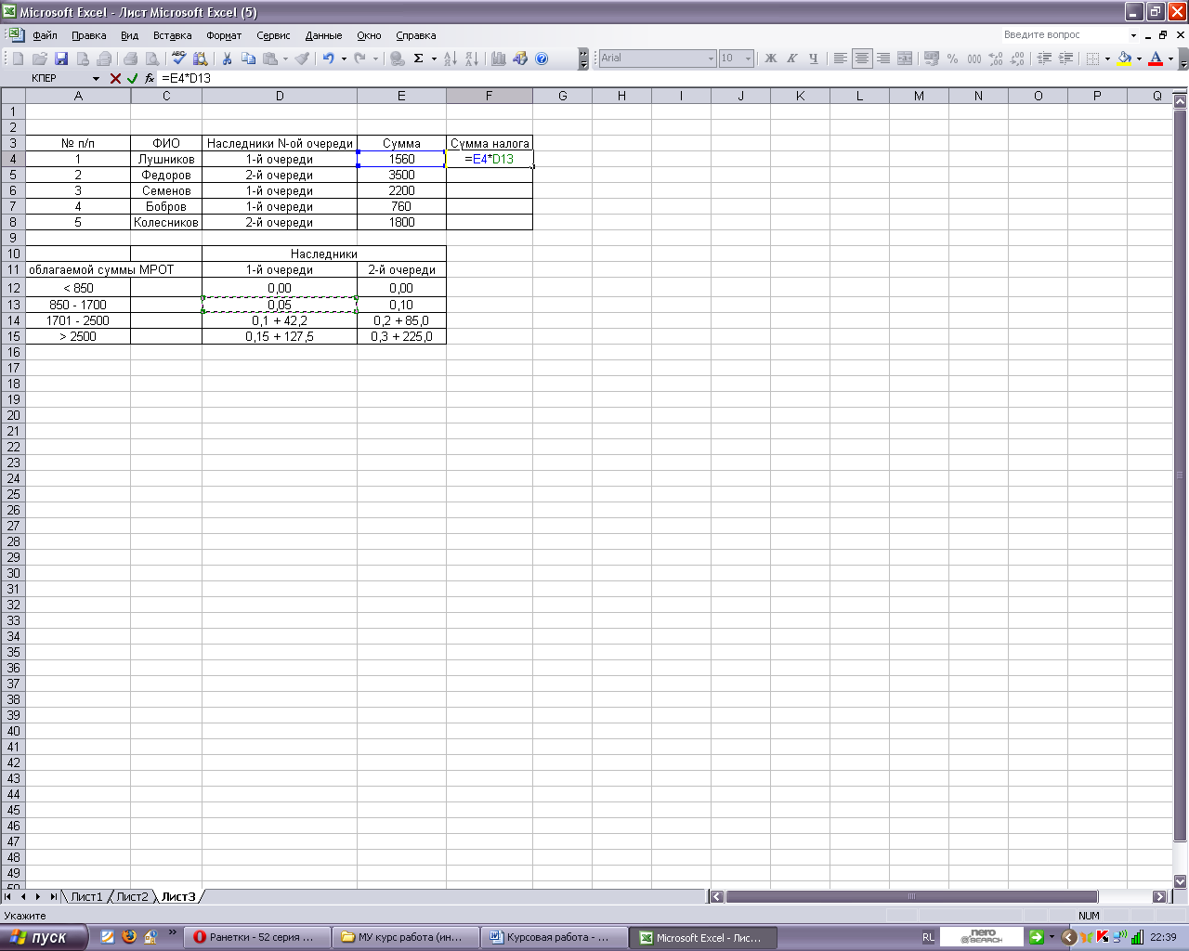Click the Increase Decimal icon
This screenshot has height=951, width=1189.
996,59
